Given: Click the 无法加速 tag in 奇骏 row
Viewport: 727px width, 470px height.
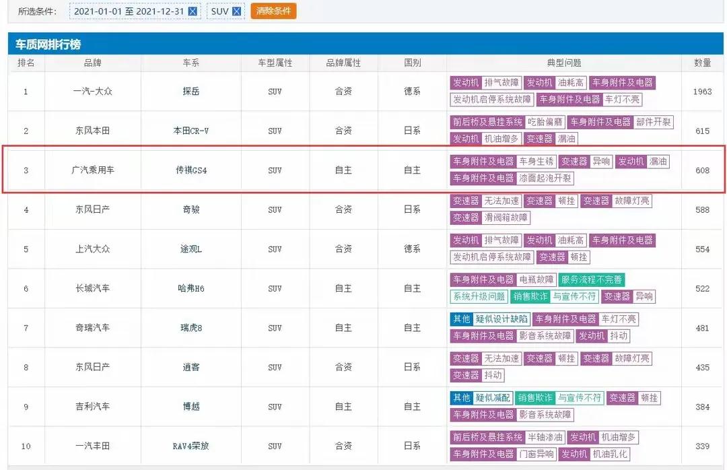Looking at the screenshot, I should (x=501, y=201).
